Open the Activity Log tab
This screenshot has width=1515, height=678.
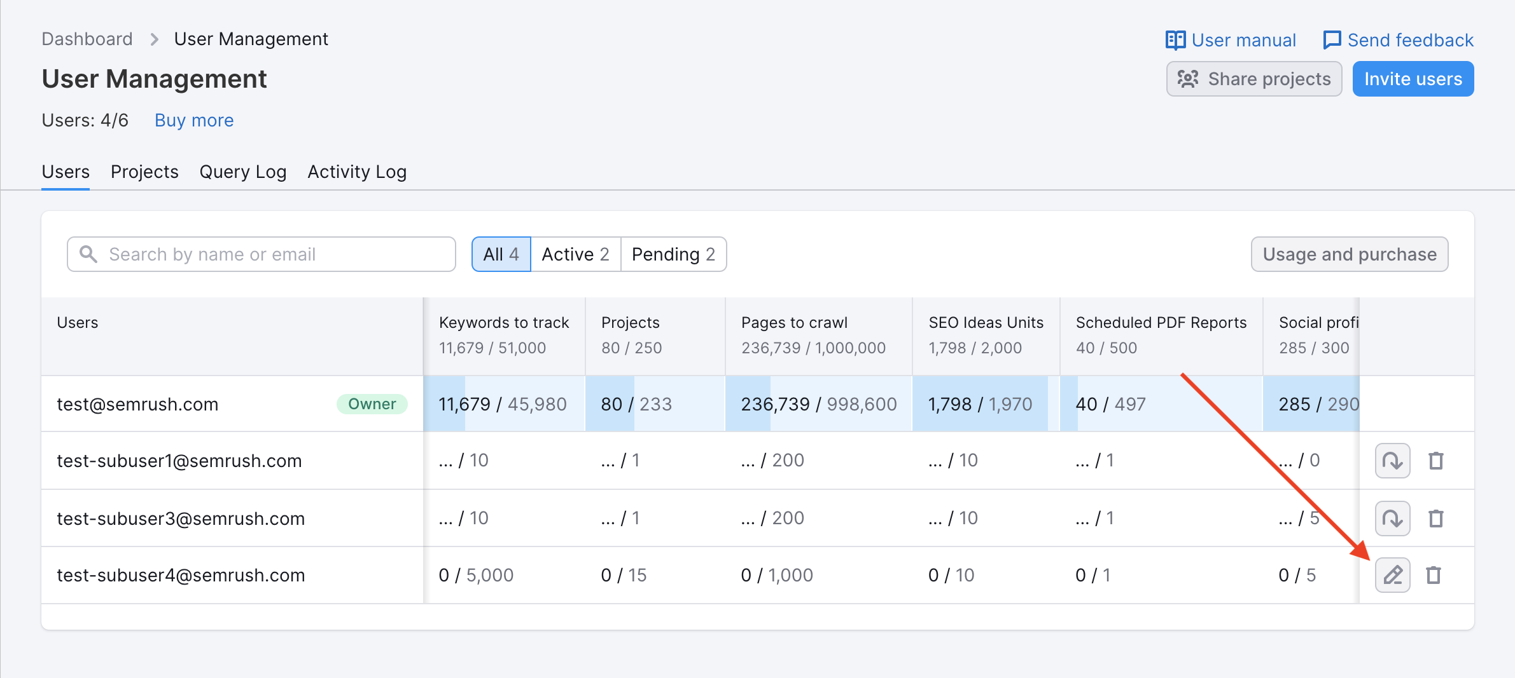357,172
